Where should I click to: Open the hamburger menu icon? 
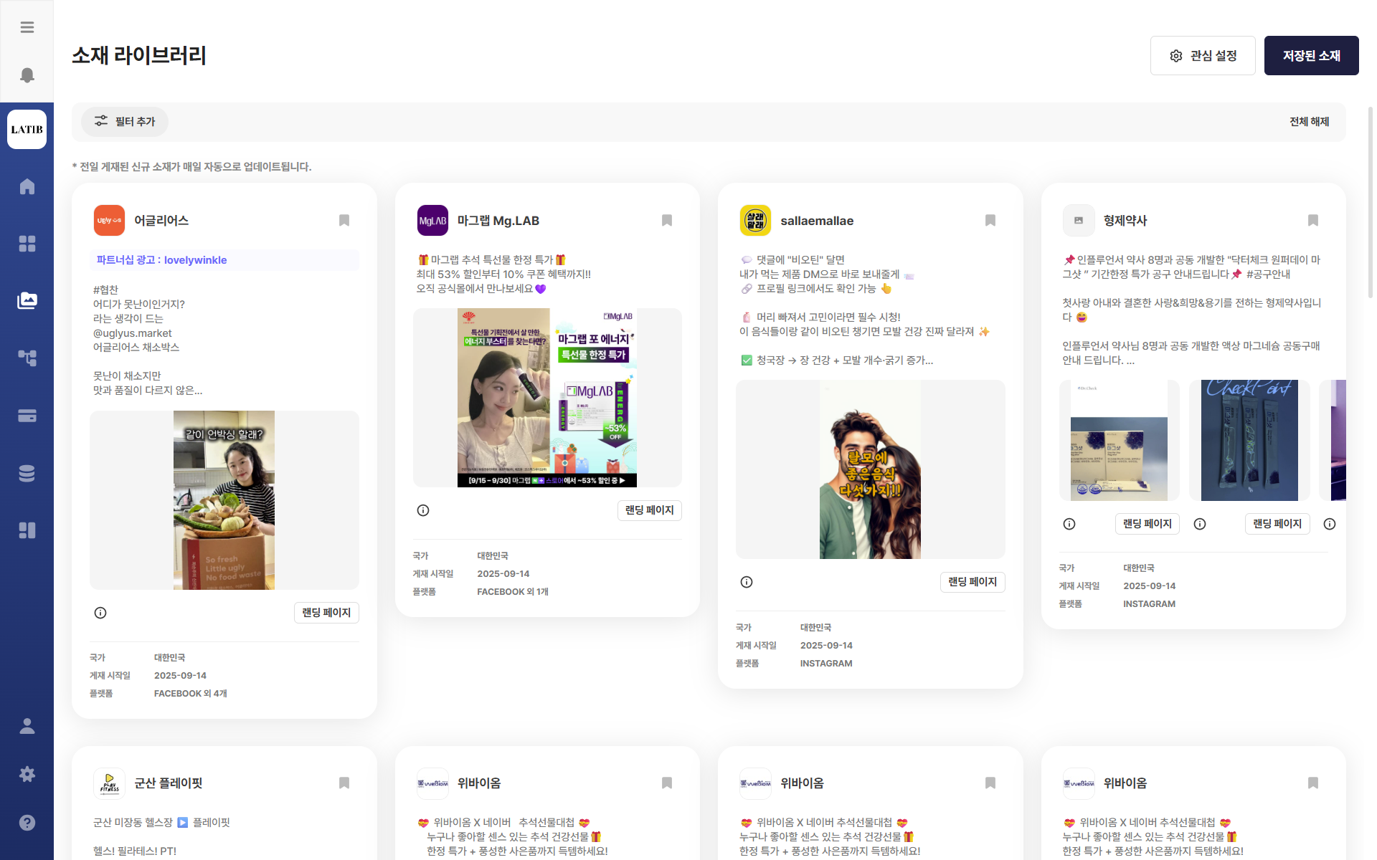click(x=27, y=27)
